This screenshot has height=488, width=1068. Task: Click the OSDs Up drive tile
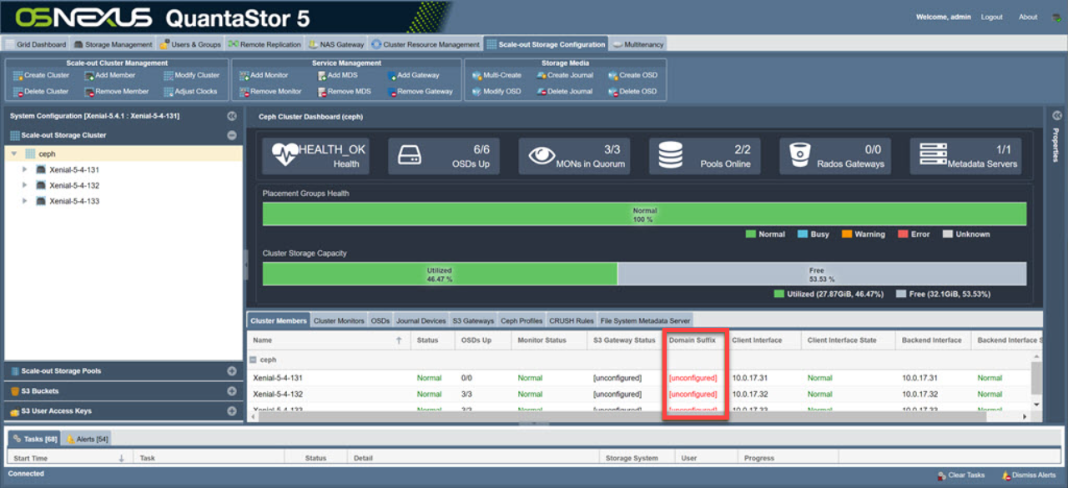(x=444, y=156)
